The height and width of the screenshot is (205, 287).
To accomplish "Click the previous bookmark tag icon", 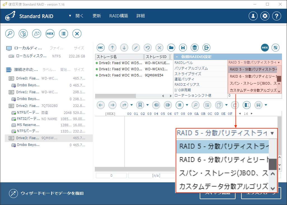I will point(156,105).
